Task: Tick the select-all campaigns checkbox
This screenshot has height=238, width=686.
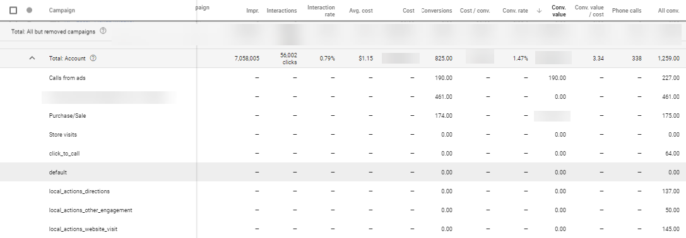Action: point(13,10)
